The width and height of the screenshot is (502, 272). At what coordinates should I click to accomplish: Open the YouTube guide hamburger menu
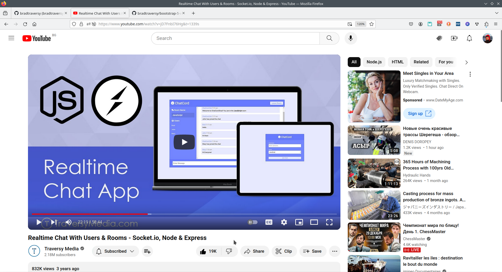coord(11,38)
